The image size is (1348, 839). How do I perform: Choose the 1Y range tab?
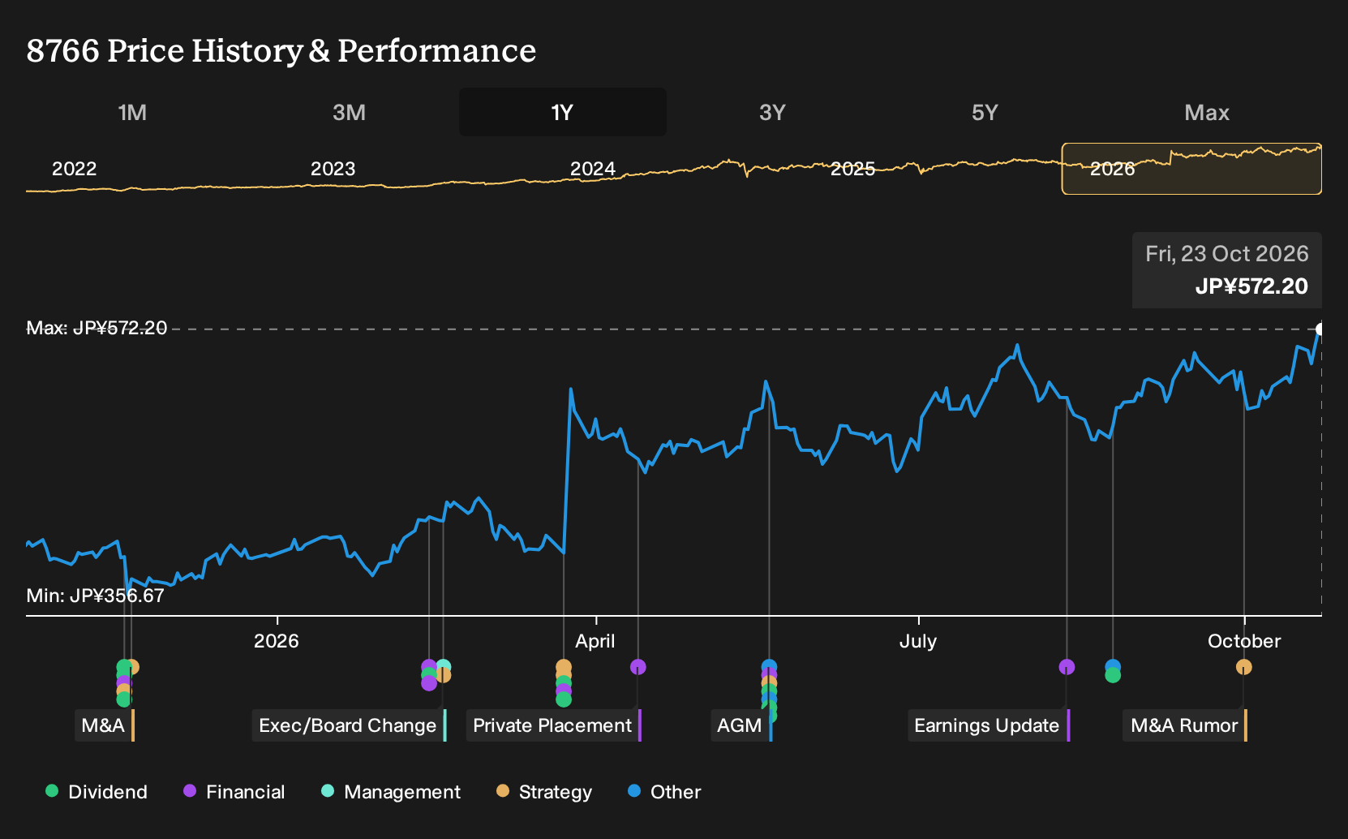click(562, 112)
